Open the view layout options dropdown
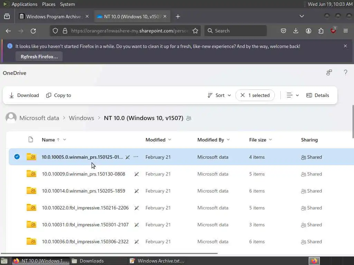The height and width of the screenshot is (265, 354). pos(293,95)
